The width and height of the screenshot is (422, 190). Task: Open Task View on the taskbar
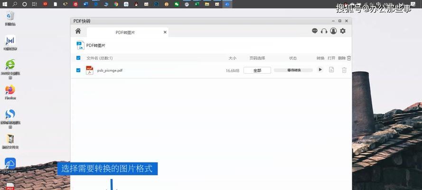(35, 4)
